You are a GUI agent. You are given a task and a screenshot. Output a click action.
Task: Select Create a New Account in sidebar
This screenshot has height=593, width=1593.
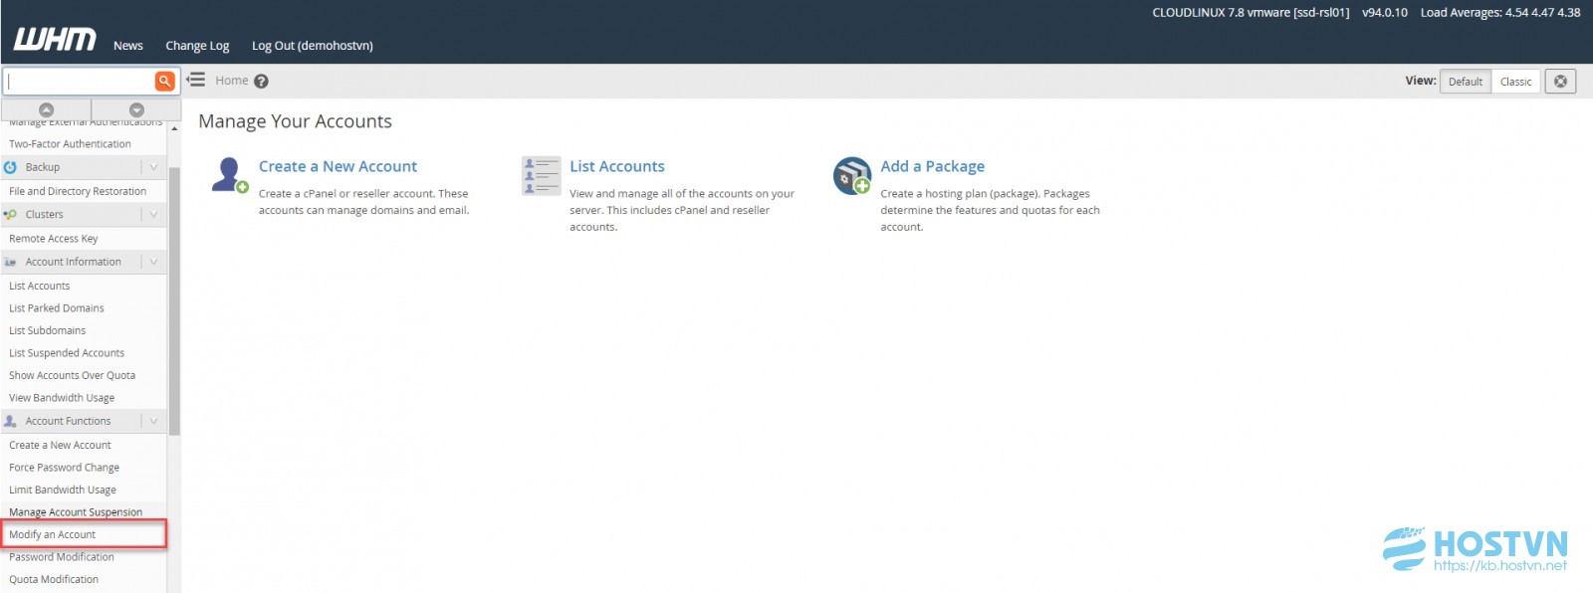click(x=60, y=445)
